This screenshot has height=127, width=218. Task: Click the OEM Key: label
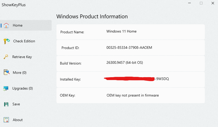(67, 96)
